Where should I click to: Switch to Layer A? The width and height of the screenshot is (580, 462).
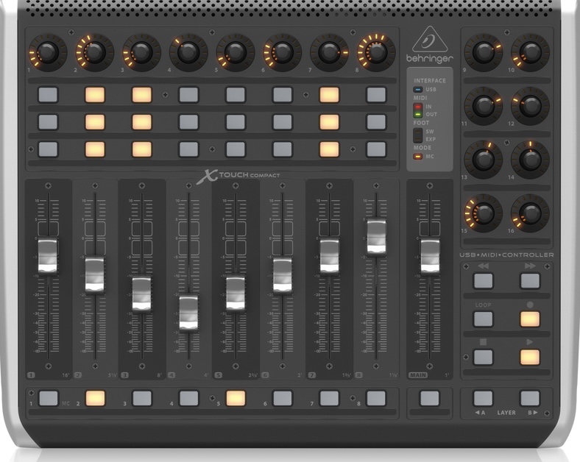click(x=483, y=398)
